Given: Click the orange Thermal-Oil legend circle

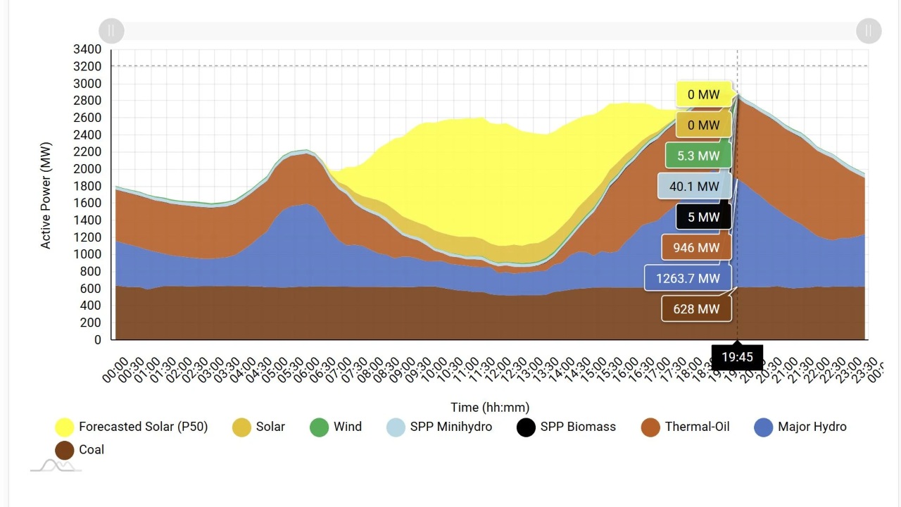Looking at the screenshot, I should [x=650, y=427].
